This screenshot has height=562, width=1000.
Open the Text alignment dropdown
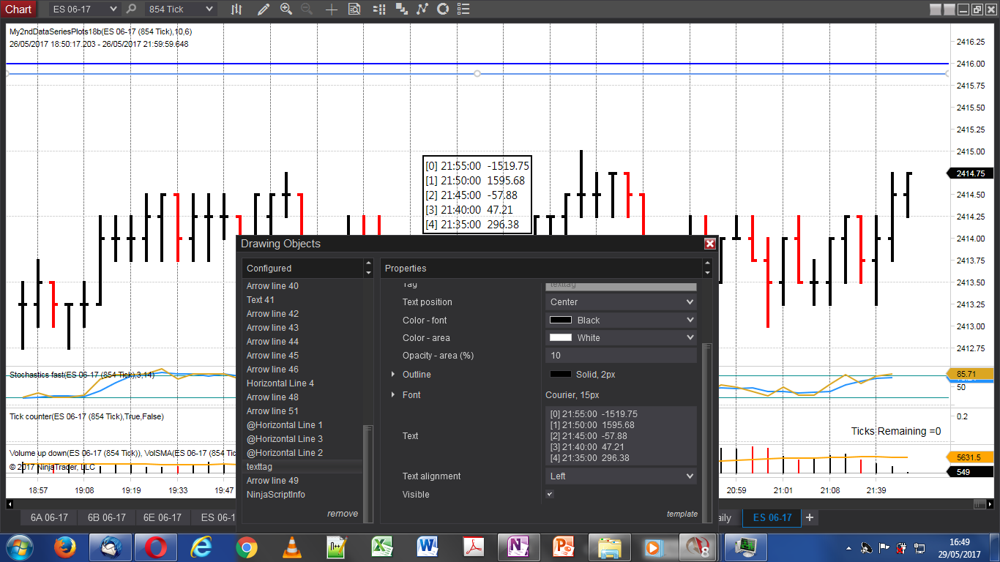tap(622, 476)
